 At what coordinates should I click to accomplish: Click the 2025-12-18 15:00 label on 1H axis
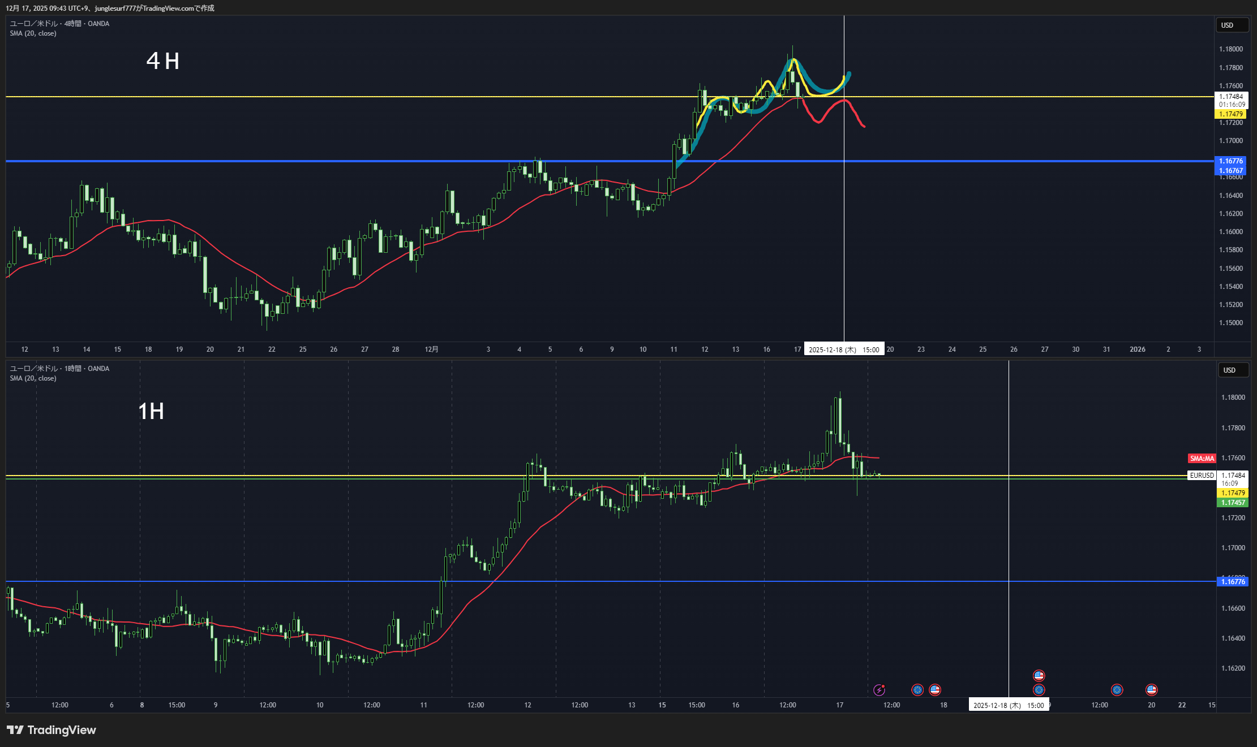pos(1008,705)
